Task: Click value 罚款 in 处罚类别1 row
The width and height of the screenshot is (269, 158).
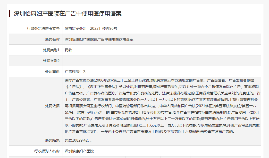Action: (69, 50)
